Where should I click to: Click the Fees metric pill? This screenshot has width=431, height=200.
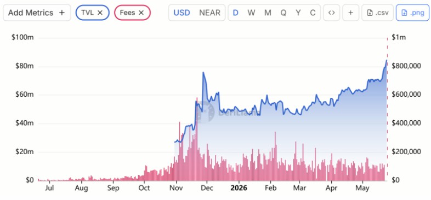click(132, 13)
